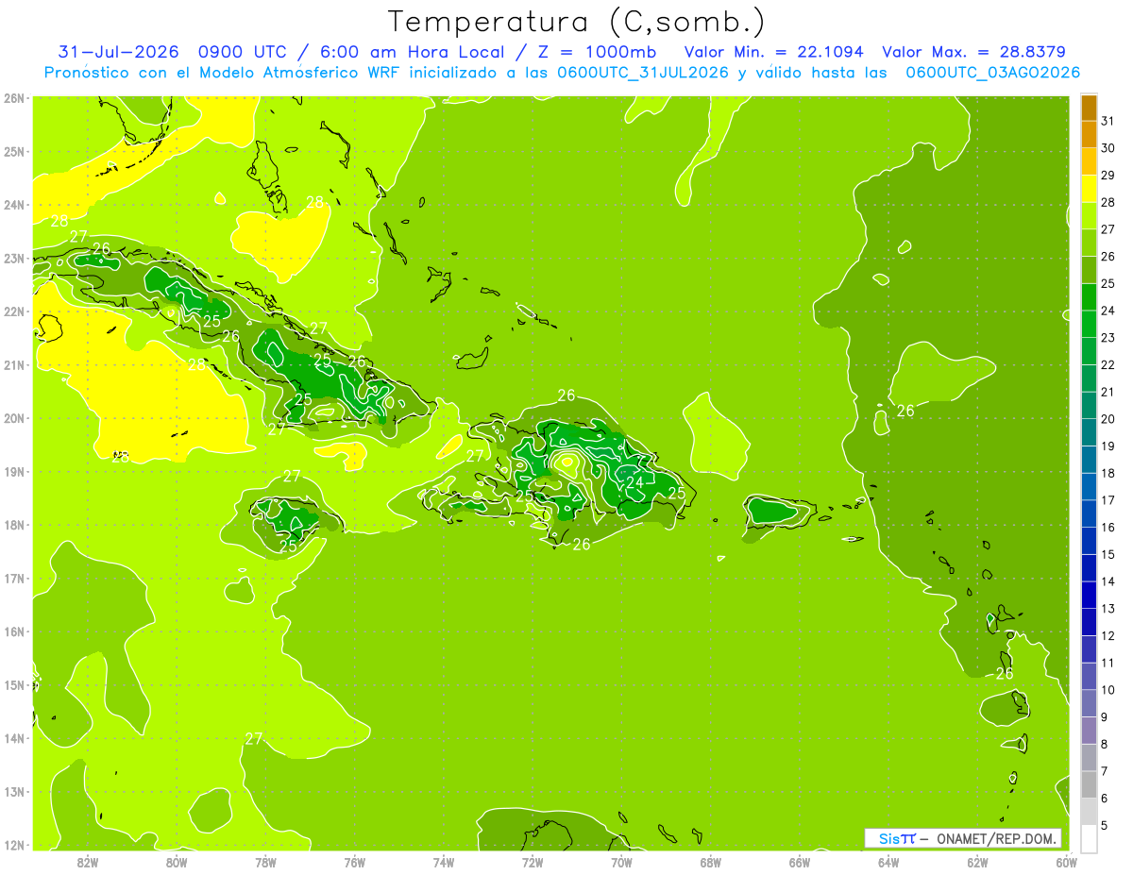Image resolution: width=1133 pixels, height=875 pixels.
Task: Click gray colorbar segment between 6 and 7
Action: tap(1089, 784)
